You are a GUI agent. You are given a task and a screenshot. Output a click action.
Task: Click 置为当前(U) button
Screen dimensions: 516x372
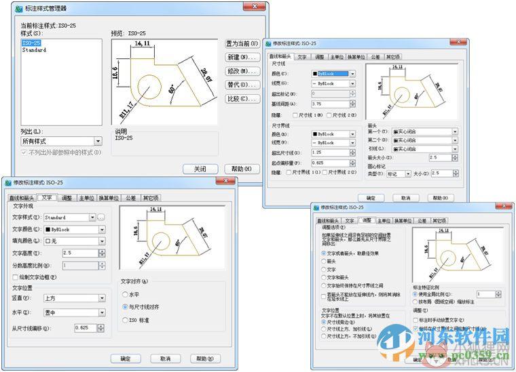pyautogui.click(x=242, y=43)
